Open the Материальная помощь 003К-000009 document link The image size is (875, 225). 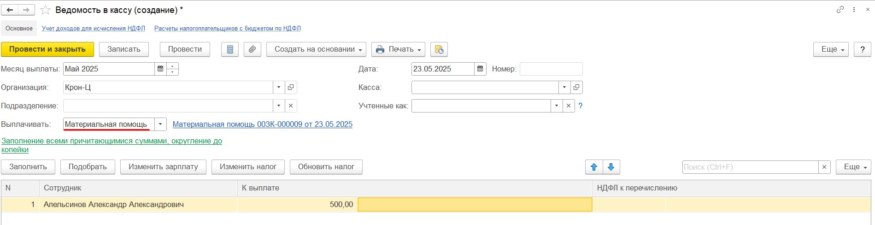pyautogui.click(x=263, y=124)
